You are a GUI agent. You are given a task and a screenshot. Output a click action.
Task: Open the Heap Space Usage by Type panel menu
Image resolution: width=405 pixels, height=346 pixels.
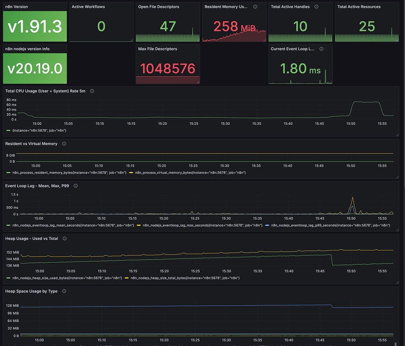tap(31, 291)
